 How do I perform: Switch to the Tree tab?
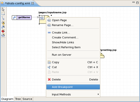click(x=18, y=99)
